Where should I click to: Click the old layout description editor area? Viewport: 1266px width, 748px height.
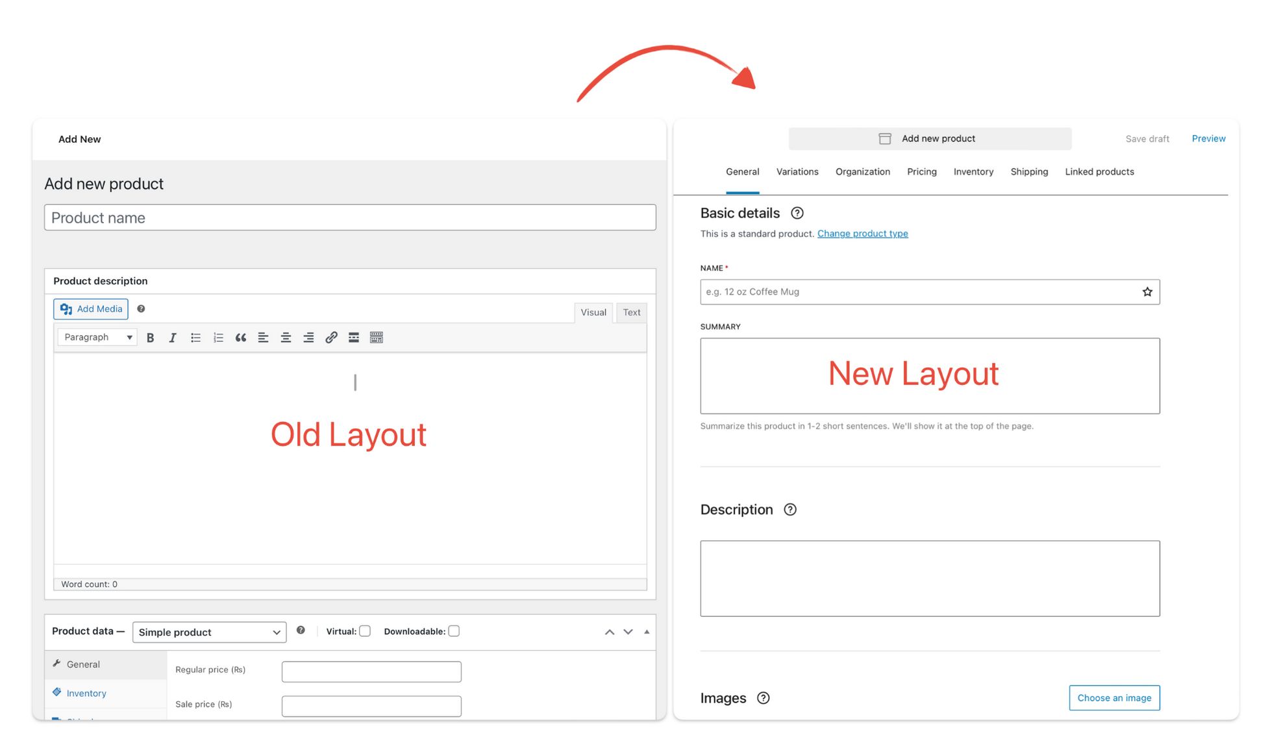point(350,458)
